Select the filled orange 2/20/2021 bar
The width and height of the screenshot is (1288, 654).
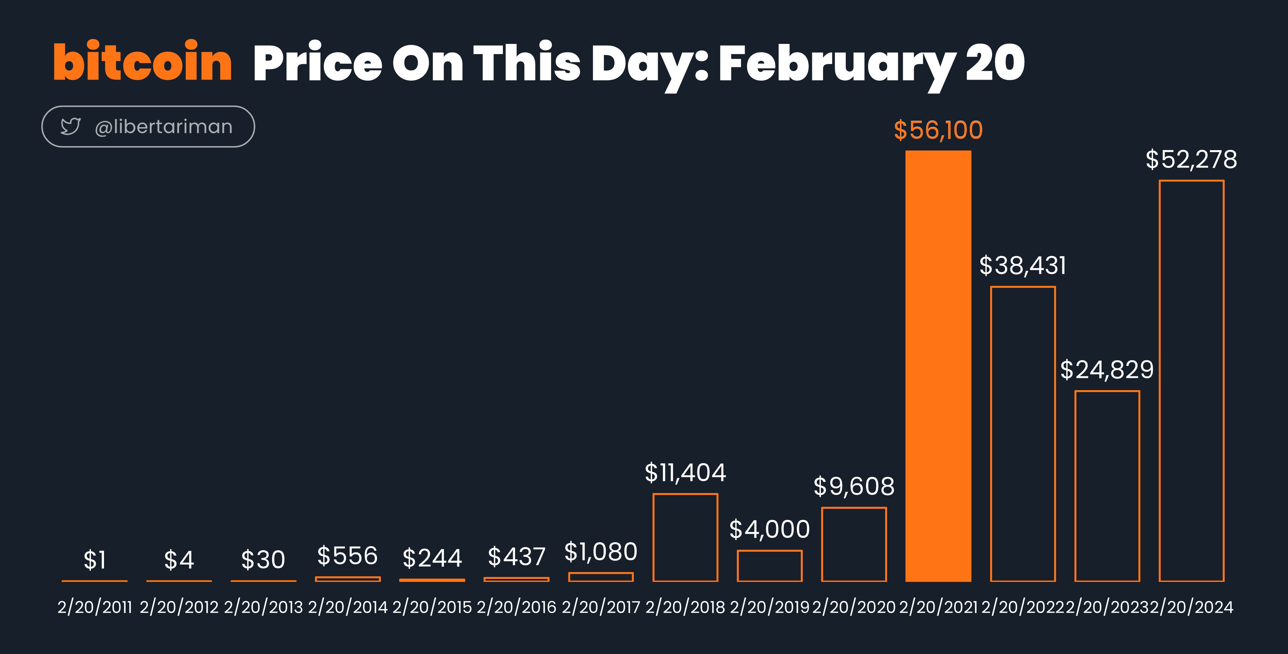[x=939, y=366]
